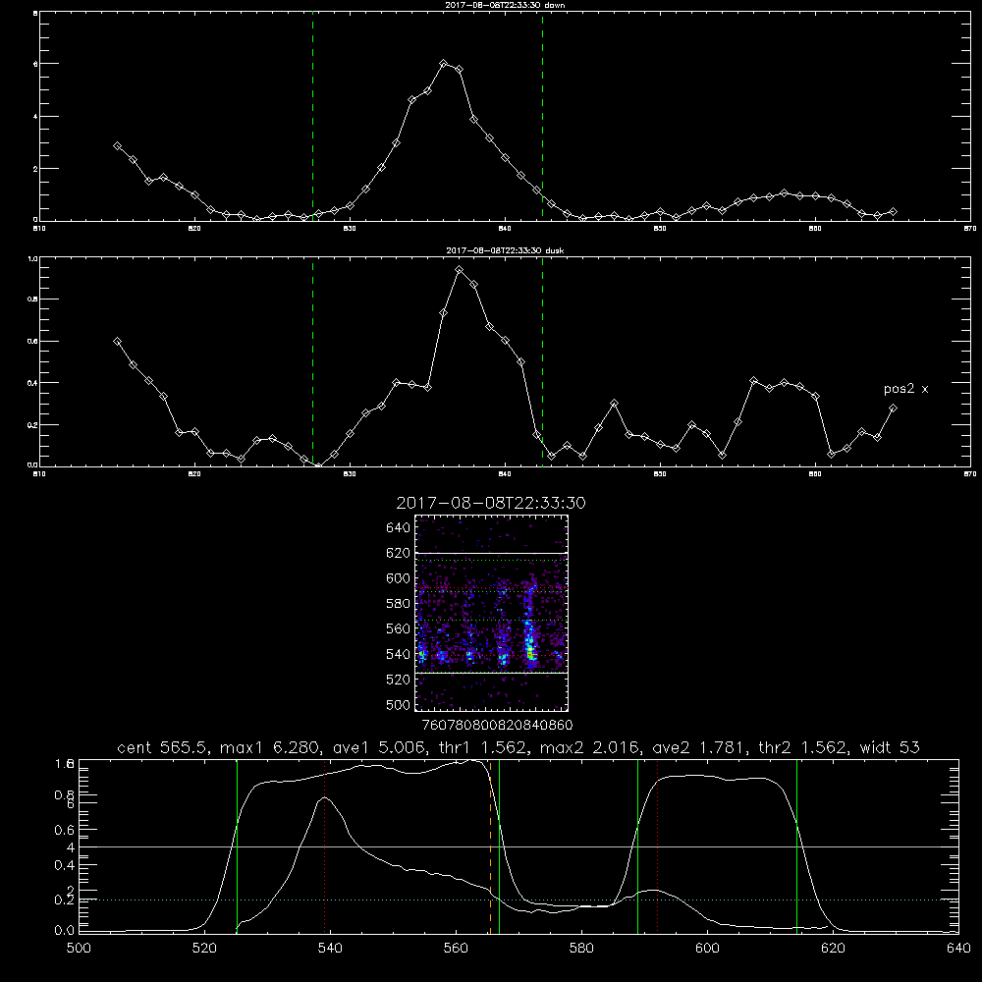Click the peak diamond marker in dawn plot
Screen dimensions: 982x982
[x=444, y=63]
